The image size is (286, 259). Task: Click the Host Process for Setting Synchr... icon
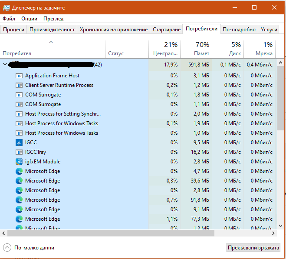tap(19, 114)
